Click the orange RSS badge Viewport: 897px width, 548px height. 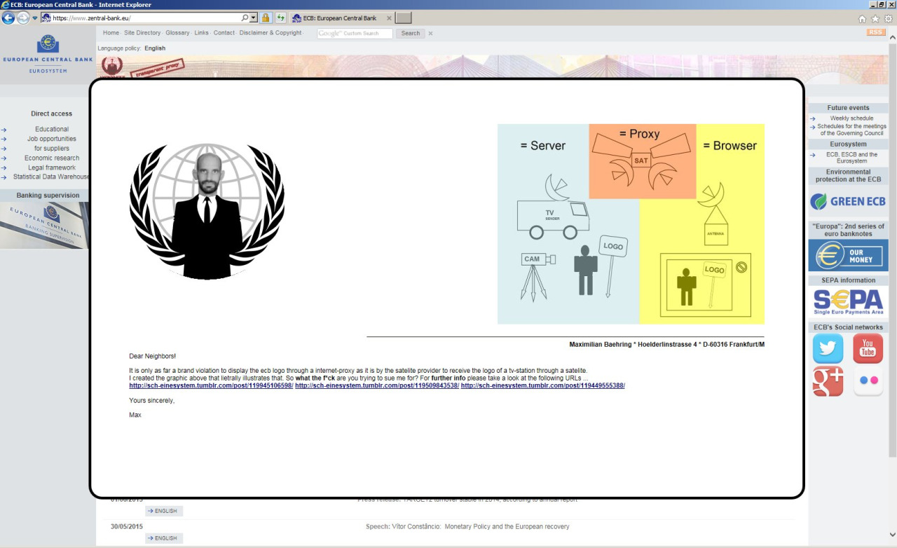(x=876, y=32)
